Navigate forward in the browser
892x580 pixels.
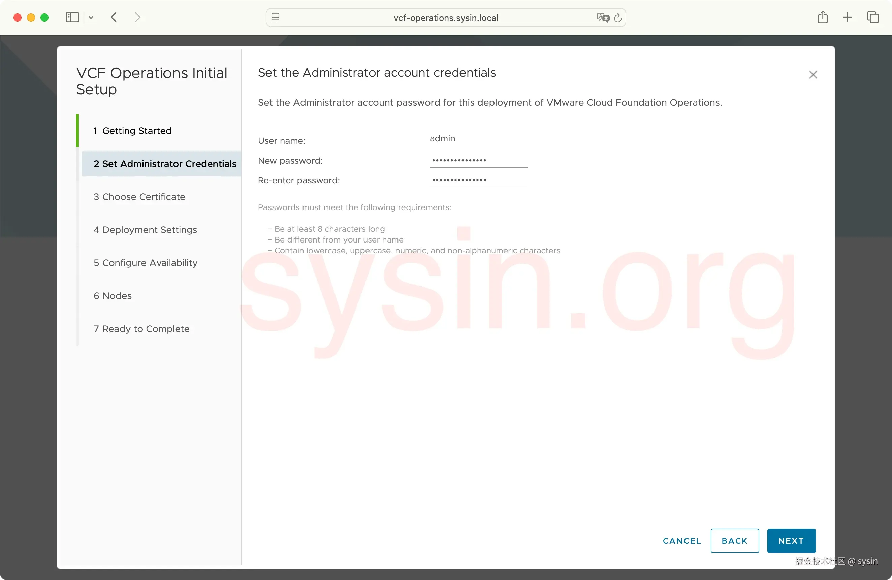[137, 17]
